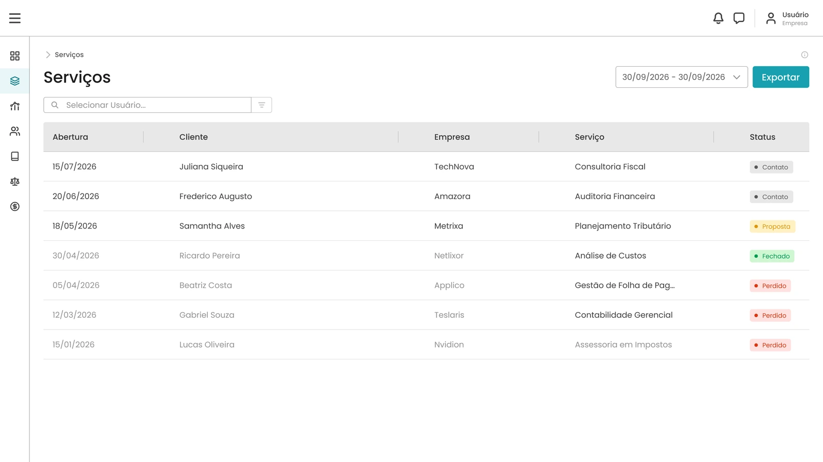Open the chart analytics sidebar icon
823x462 pixels.
click(x=15, y=106)
